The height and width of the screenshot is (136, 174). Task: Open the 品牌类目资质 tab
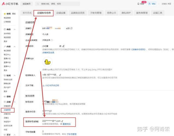tap(78, 13)
